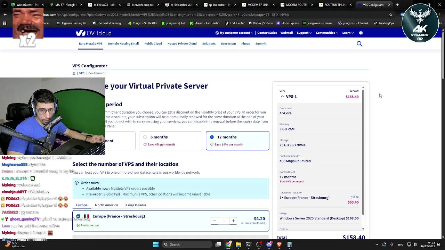Collapse the VPS-1 summary chevron
Image resolution: width=445 pixels, height=250 pixels.
click(x=282, y=97)
